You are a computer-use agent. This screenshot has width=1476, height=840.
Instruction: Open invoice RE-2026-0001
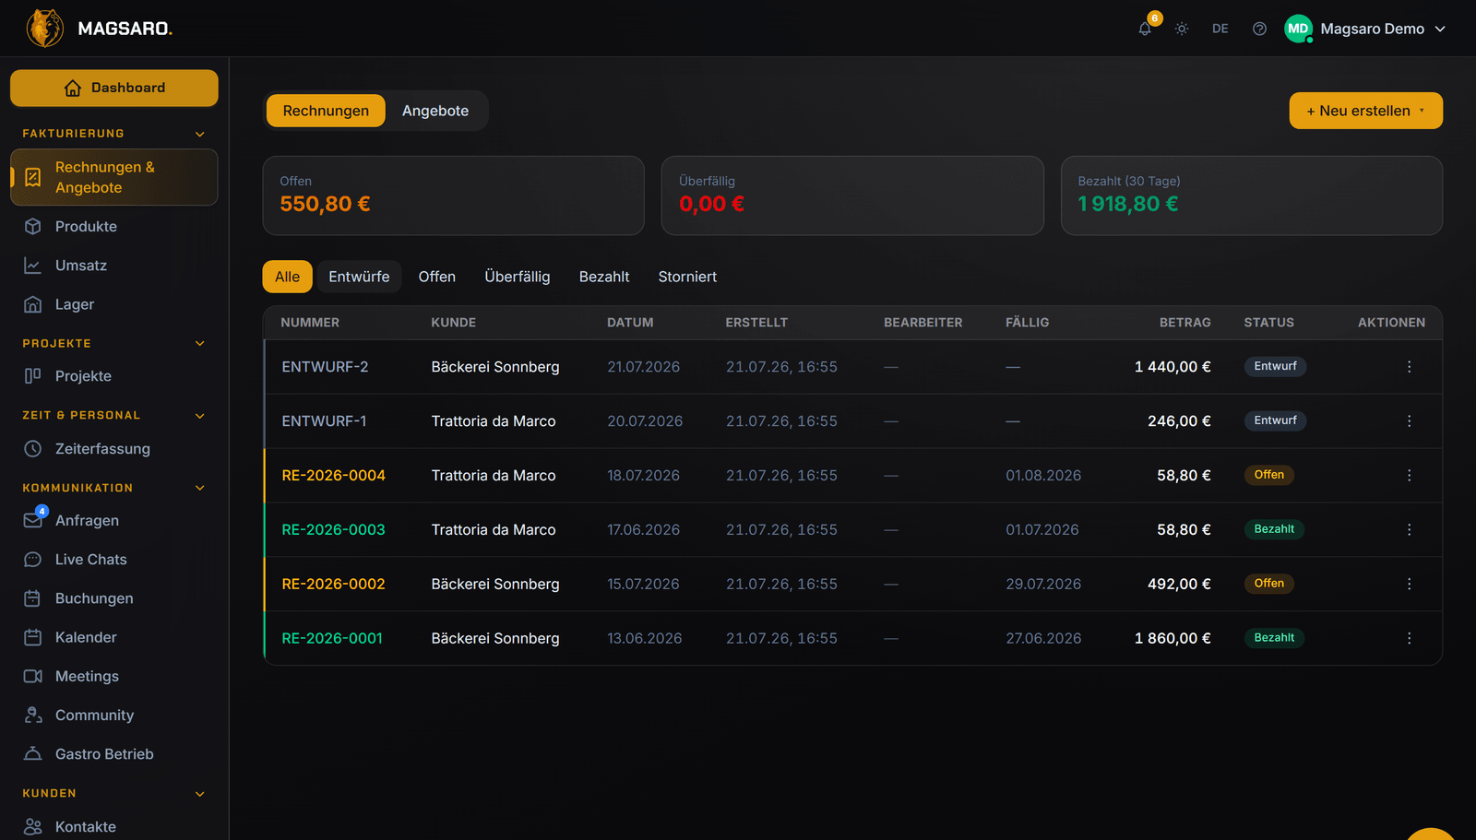point(332,639)
